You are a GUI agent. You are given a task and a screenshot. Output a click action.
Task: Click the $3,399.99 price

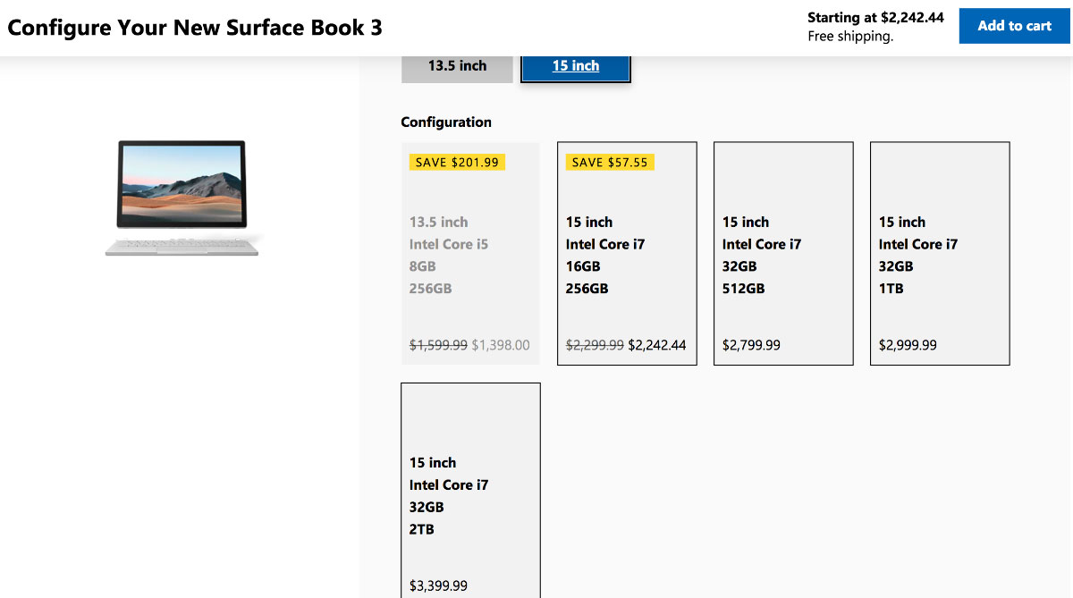(438, 586)
